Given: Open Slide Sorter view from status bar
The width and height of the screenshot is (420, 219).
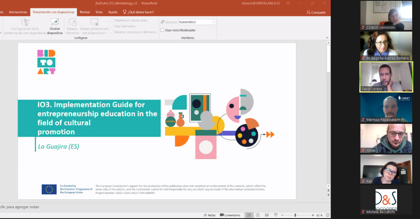Looking at the screenshot, I should tap(258, 215).
